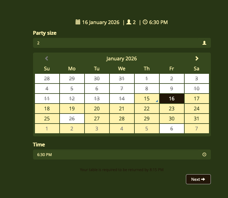Open the Time dropdown showing 6:30 PM
Screen dimensions: 228x198
[122, 155]
